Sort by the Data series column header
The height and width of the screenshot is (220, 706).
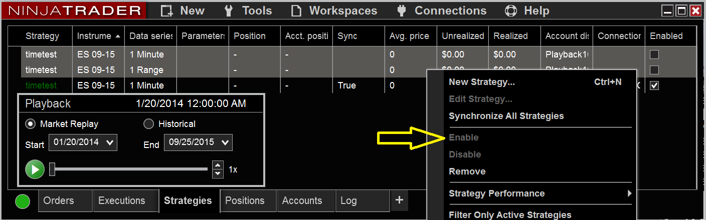pos(150,36)
